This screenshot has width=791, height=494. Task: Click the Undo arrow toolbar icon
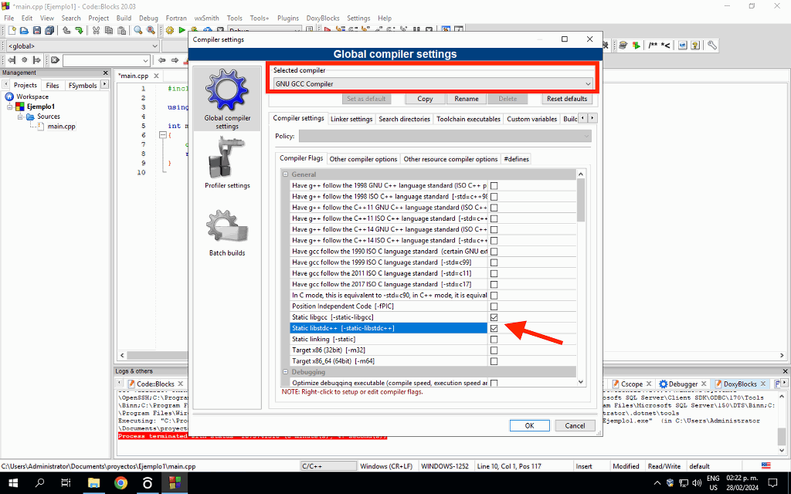point(66,30)
